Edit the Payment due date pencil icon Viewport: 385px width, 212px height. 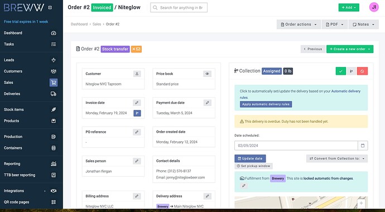point(208,103)
